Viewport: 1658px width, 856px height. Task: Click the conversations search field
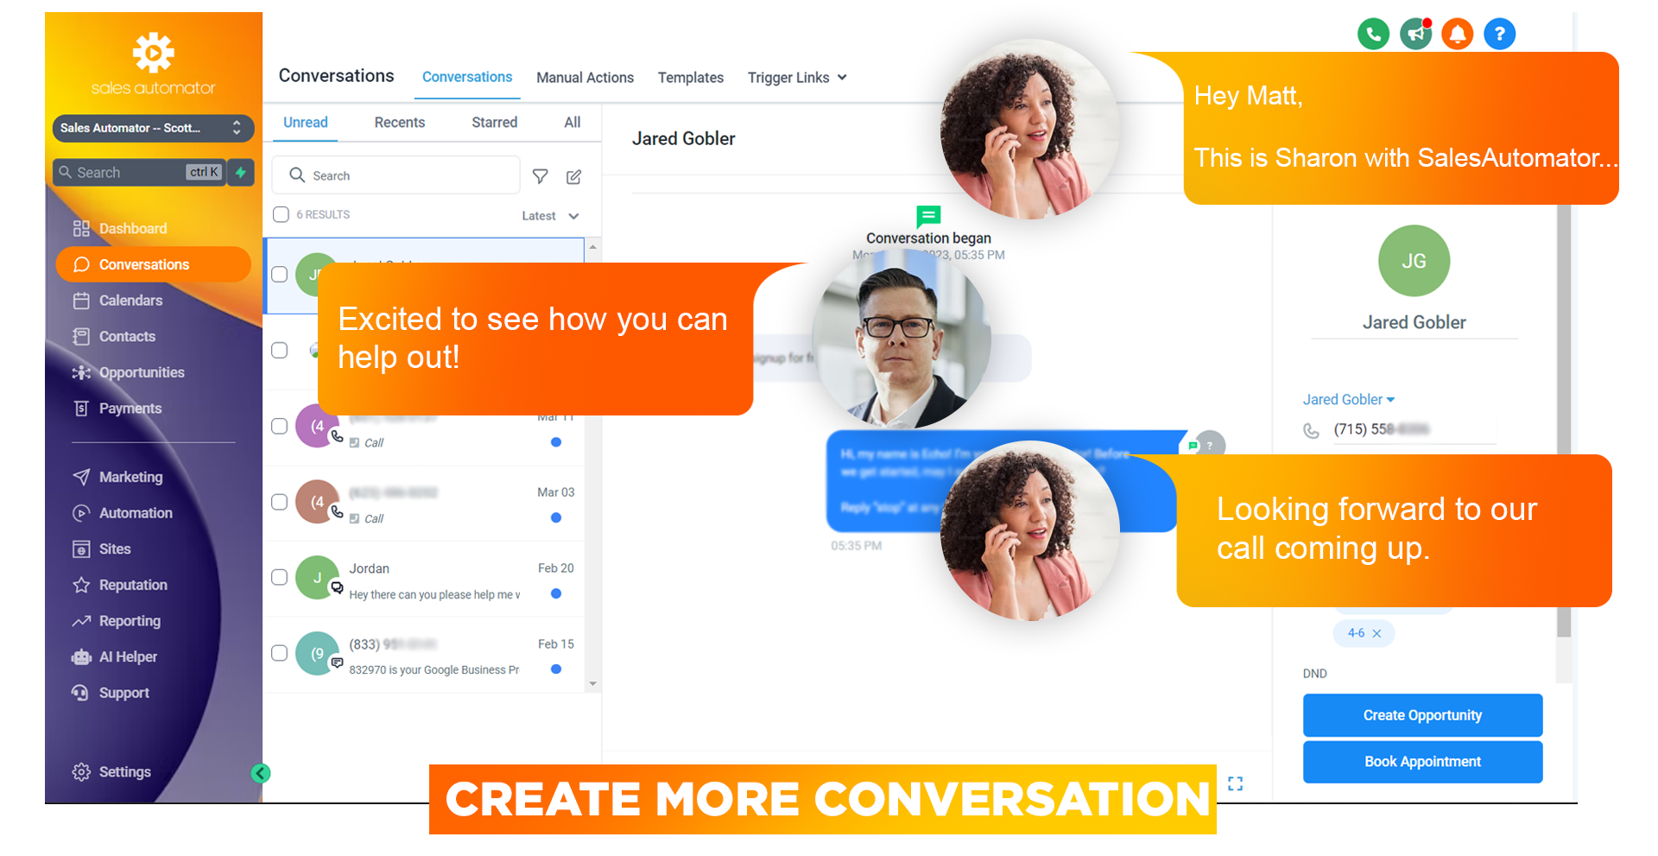(396, 175)
